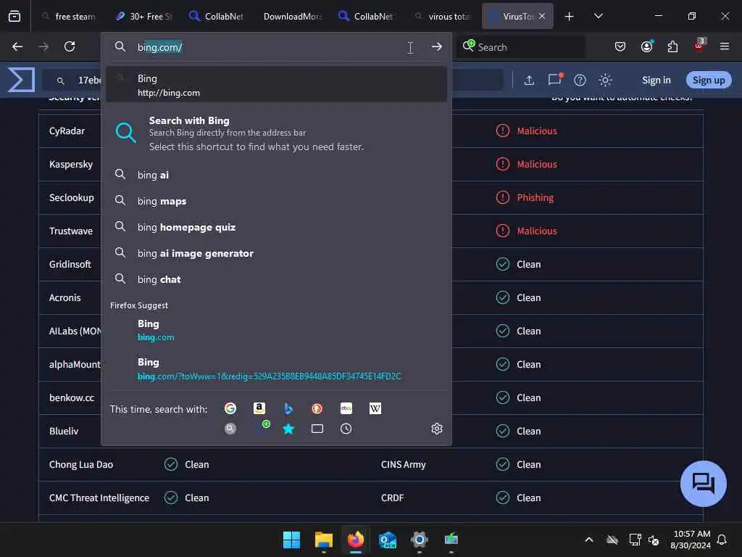Open VirusTotal help question mark
This screenshot has height=557, width=742.
click(x=580, y=80)
